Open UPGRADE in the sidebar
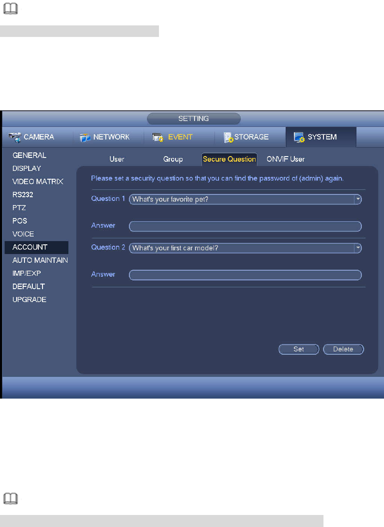The height and width of the screenshot is (527, 384). pyautogui.click(x=30, y=300)
